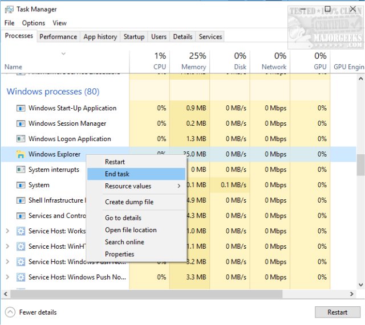Click the horizontal scrollbar left arrow
This screenshot has height=325, width=365.
[6, 294]
